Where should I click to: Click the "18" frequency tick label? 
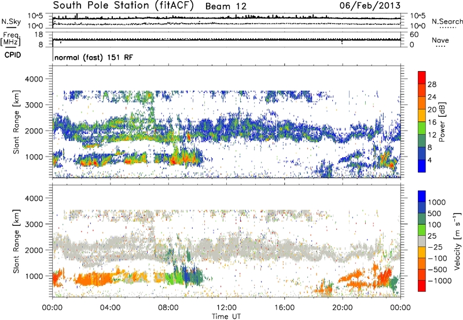(x=39, y=35)
